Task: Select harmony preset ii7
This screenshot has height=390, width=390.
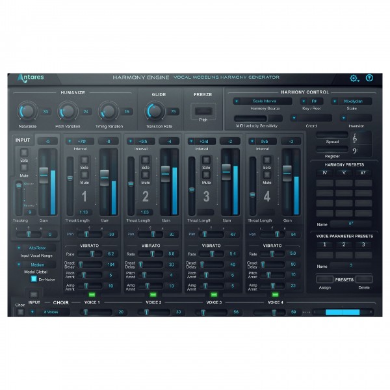Action: (x=363, y=173)
